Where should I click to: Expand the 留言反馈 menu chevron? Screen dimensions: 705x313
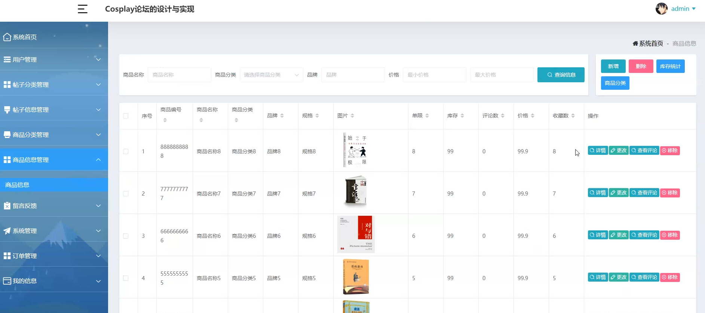98,206
